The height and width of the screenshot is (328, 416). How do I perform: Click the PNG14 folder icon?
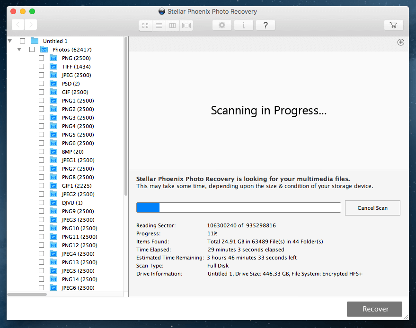pyautogui.click(x=53, y=279)
